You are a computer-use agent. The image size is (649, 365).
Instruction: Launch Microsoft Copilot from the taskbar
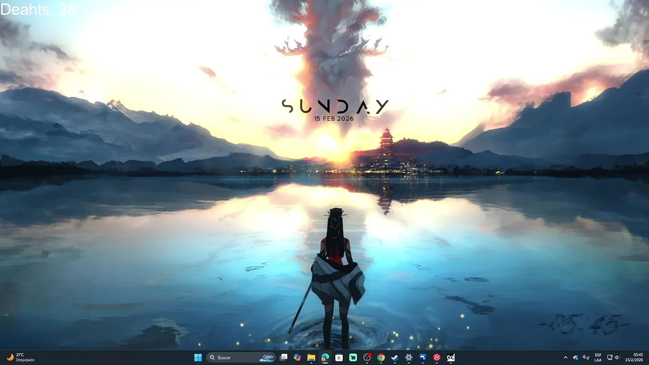tap(297, 357)
